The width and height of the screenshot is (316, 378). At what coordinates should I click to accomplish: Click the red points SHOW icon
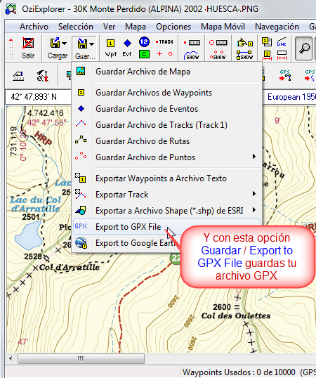pos(218,56)
